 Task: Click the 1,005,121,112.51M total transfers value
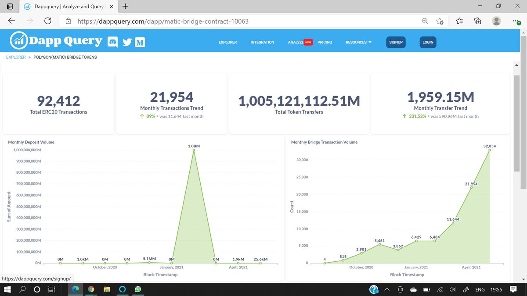click(x=299, y=101)
